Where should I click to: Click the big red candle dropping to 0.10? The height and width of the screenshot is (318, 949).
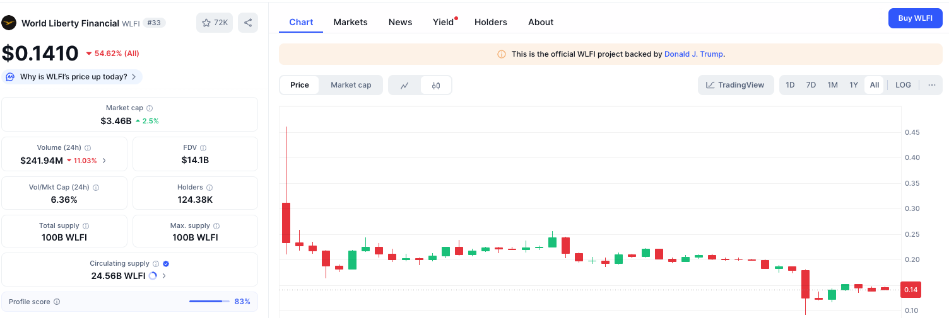[x=805, y=284]
